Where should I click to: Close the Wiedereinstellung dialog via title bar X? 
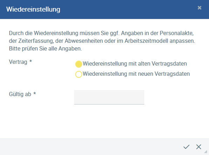200,8
